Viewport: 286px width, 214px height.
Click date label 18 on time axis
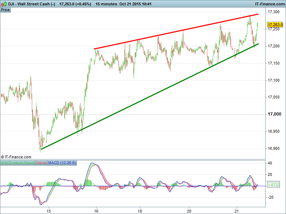pyautogui.click(x=140, y=210)
